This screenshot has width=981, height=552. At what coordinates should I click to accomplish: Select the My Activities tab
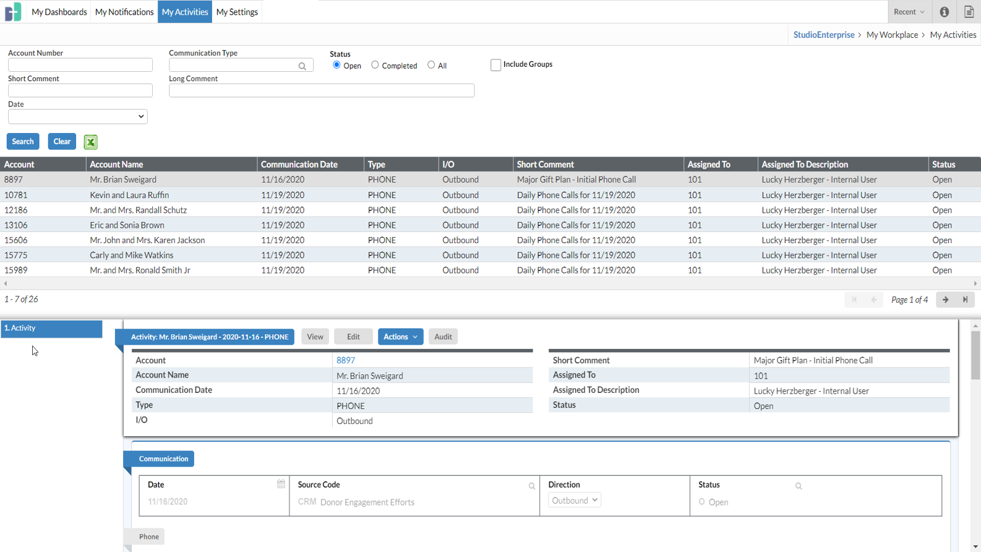(x=185, y=12)
